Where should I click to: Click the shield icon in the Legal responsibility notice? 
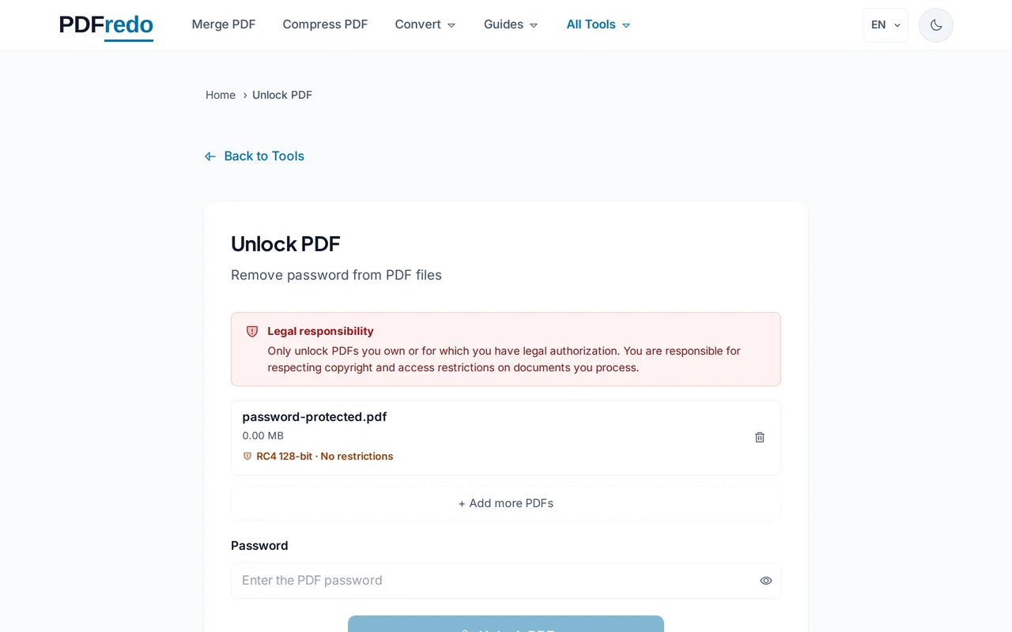point(252,331)
